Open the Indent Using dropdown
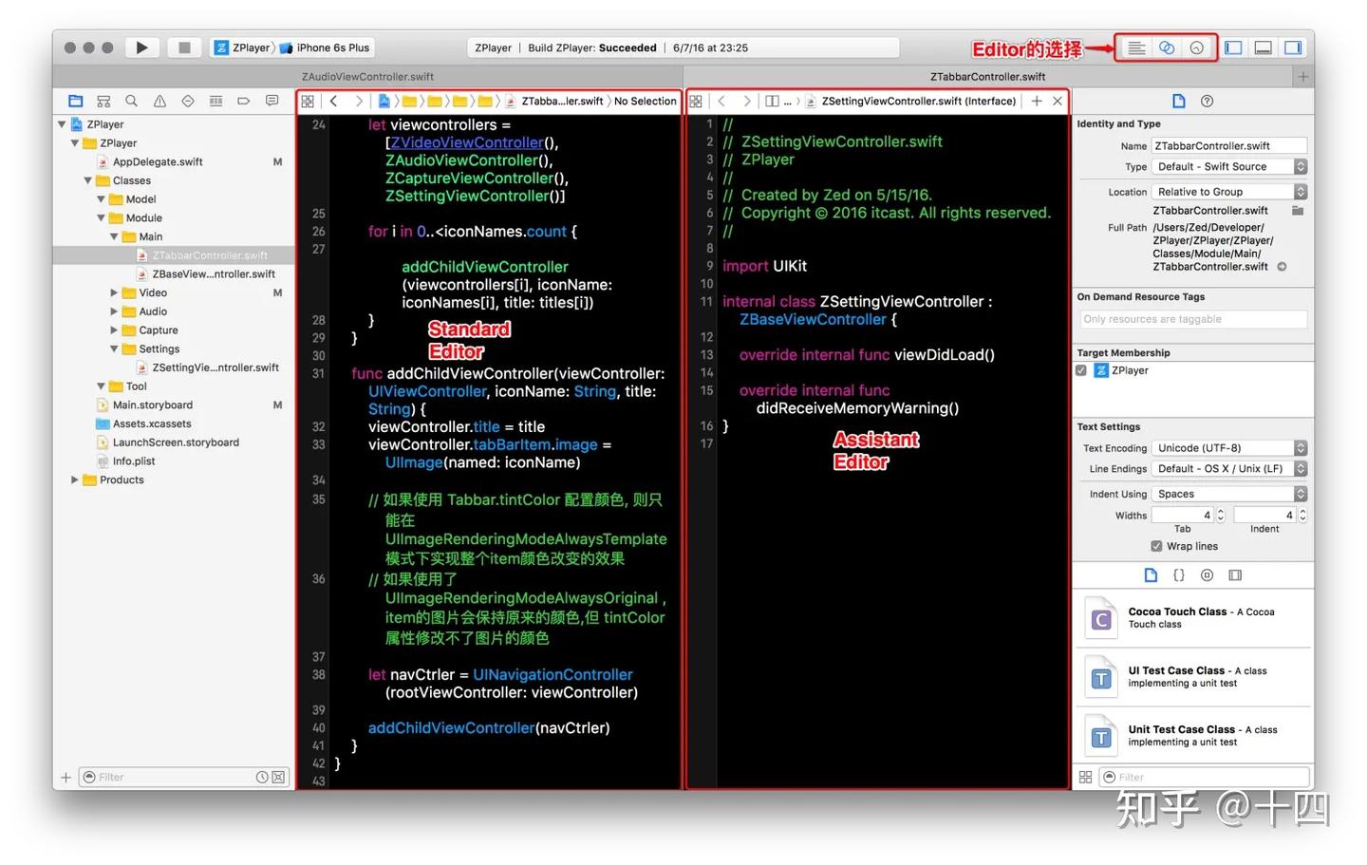Image resolution: width=1367 pixels, height=865 pixels. tap(1228, 493)
